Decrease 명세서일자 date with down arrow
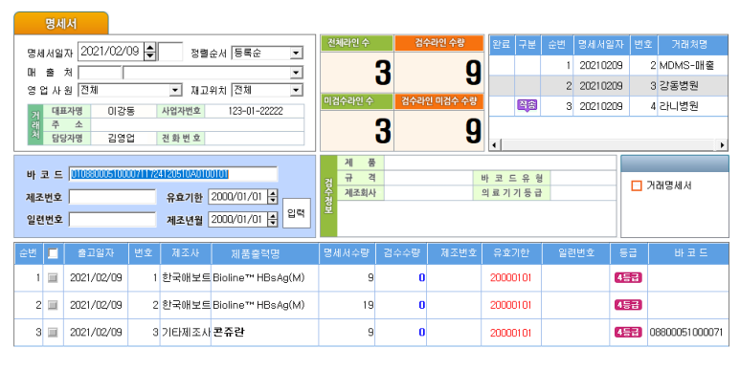Image resolution: width=740 pixels, height=370 pixels. coord(150,55)
